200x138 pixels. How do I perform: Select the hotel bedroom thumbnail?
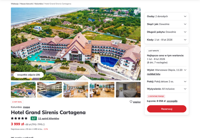(x=128, y=90)
